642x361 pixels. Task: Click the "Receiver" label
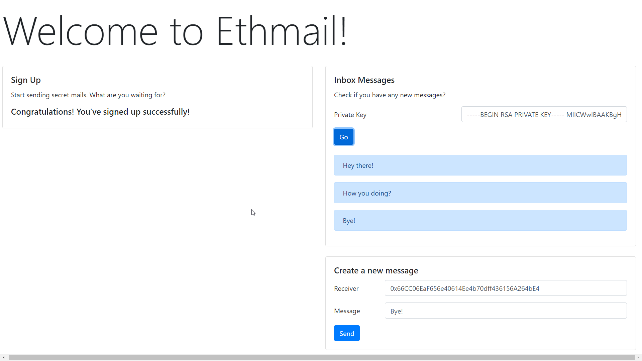click(x=346, y=289)
